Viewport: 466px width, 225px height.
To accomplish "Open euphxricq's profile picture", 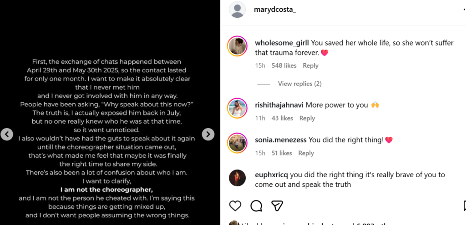I will pos(237,178).
